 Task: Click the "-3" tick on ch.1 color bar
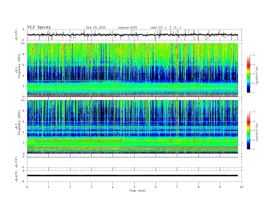[x=253, y=55]
